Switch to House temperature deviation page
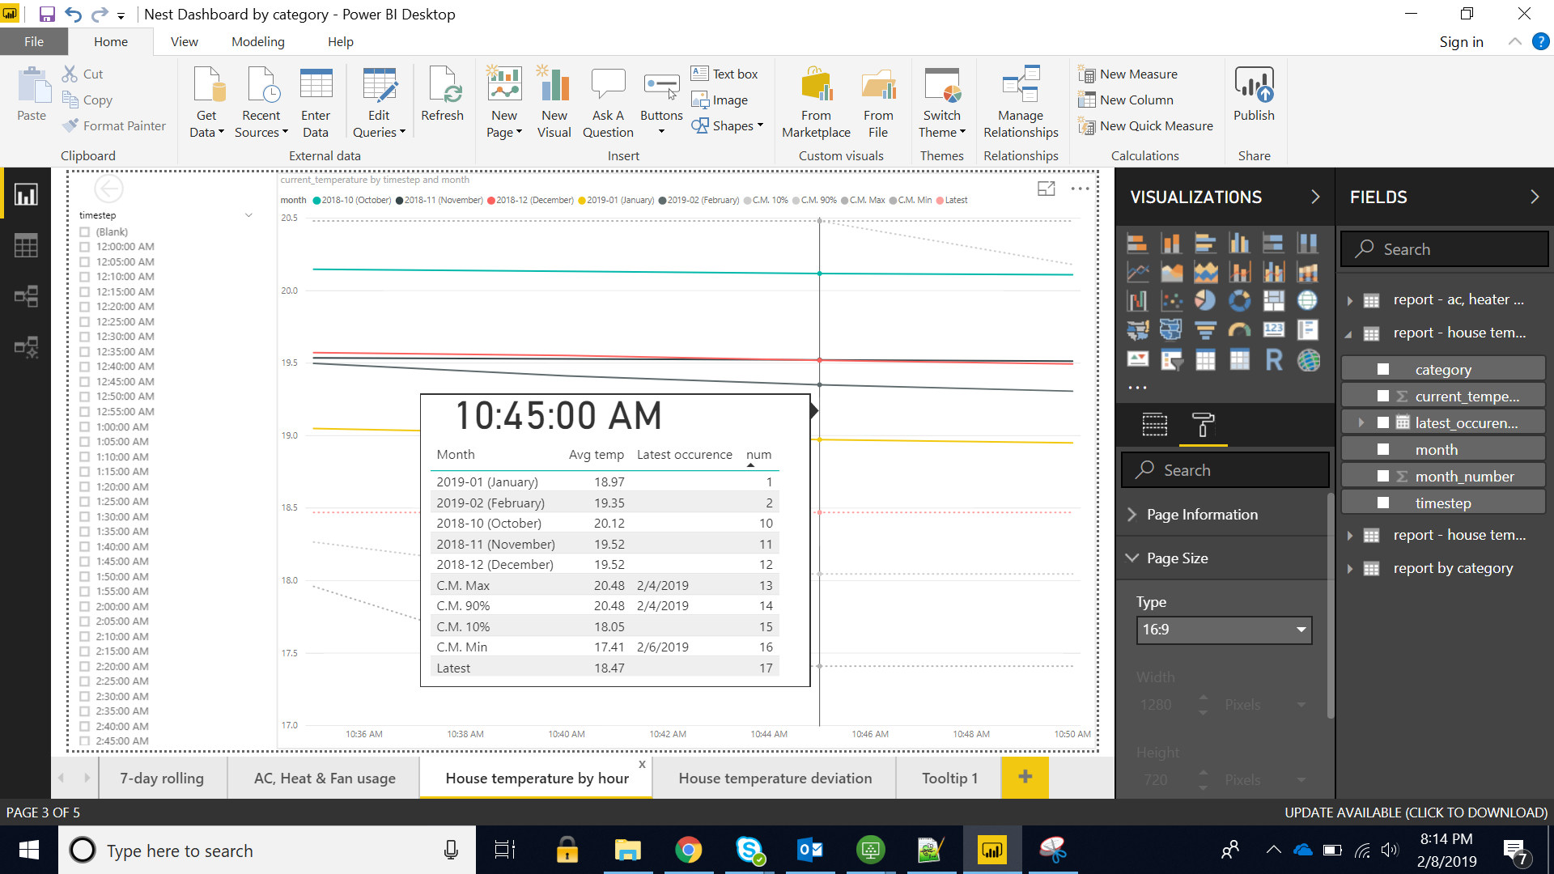The image size is (1554, 874). (775, 779)
